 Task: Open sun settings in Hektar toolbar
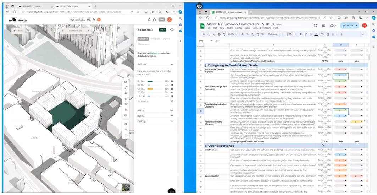(126, 104)
